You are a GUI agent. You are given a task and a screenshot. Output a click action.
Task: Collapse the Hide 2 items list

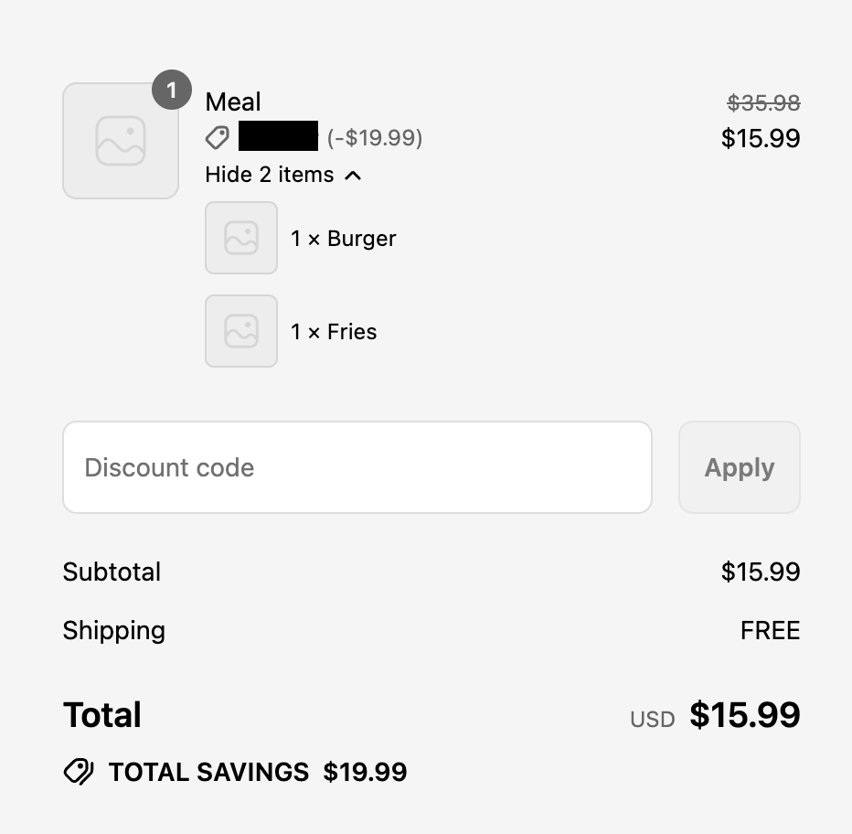tap(270, 175)
